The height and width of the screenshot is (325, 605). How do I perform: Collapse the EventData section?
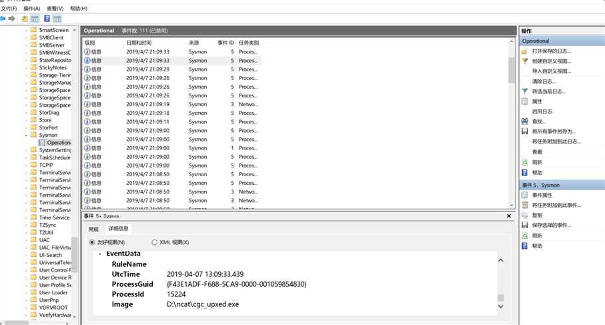pyautogui.click(x=100, y=254)
